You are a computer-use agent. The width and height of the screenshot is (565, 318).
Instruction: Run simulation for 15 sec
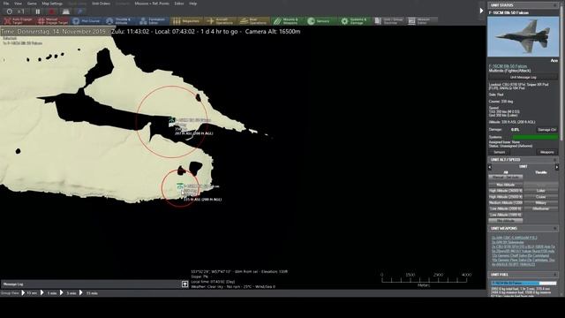pyautogui.click(x=29, y=293)
